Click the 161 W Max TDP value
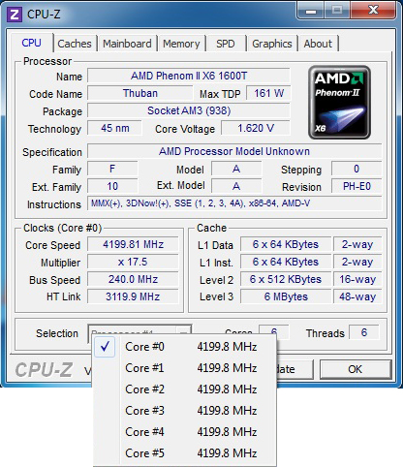This screenshot has width=403, height=467. tap(268, 93)
